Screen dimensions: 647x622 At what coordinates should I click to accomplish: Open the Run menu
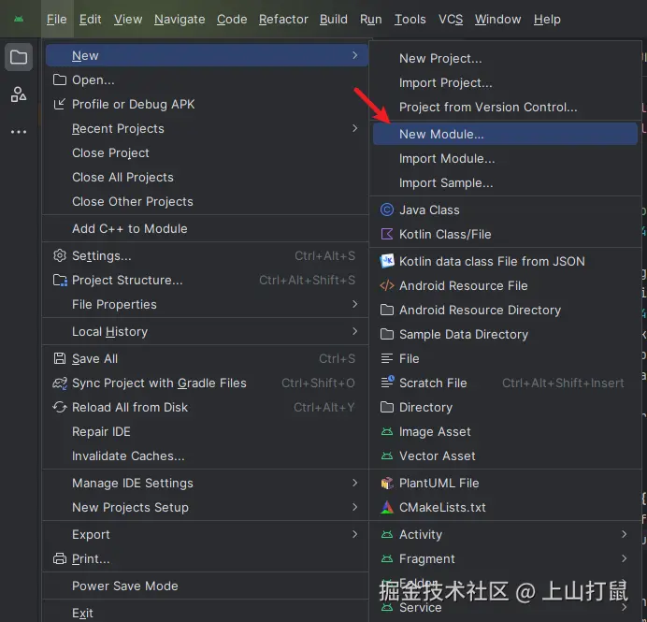click(x=370, y=19)
